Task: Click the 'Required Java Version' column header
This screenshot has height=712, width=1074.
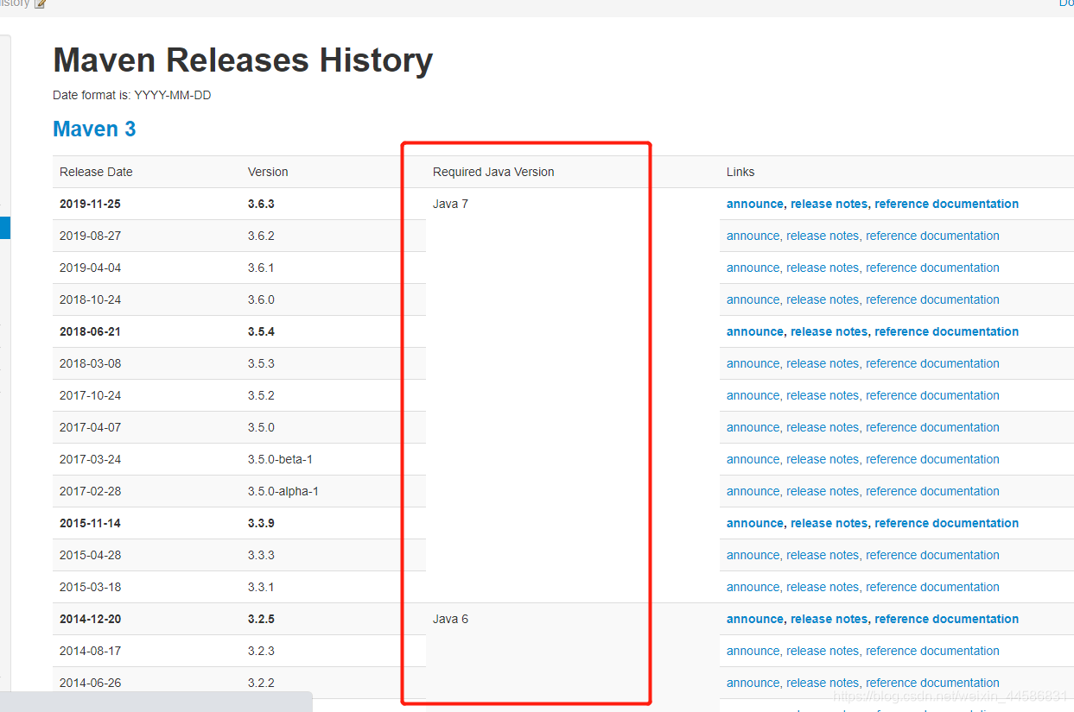Action: point(493,173)
